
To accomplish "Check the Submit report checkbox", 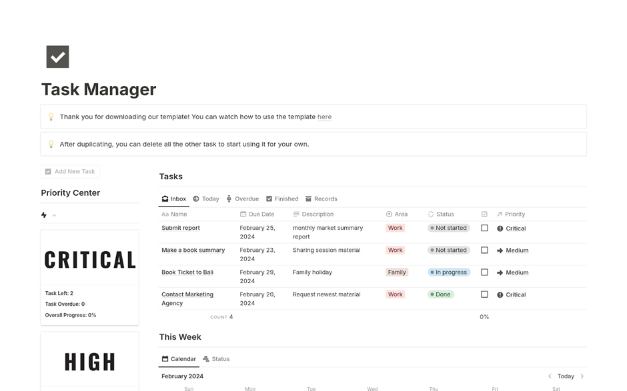I will tap(484, 228).
